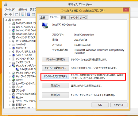Expand the バッテリ node
This screenshot has width=138, height=116.
click(x=10, y=80)
